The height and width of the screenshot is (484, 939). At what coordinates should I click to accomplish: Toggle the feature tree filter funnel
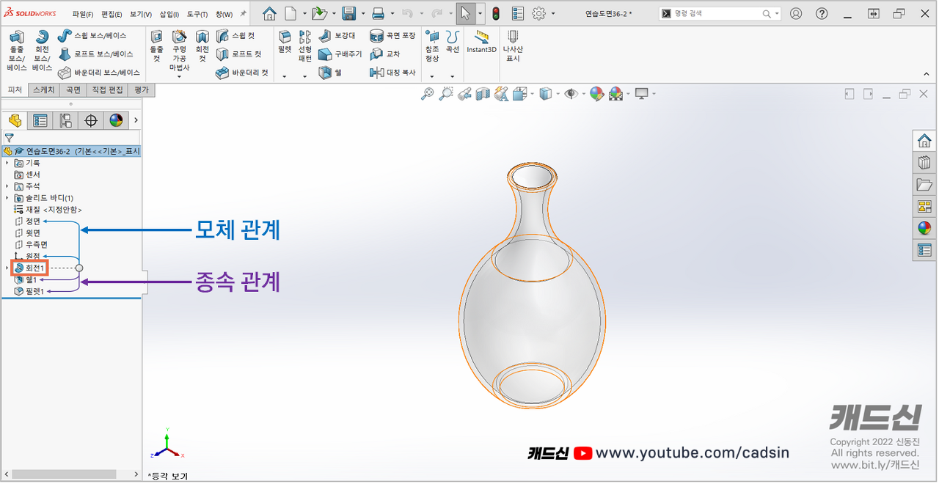pyautogui.click(x=9, y=137)
